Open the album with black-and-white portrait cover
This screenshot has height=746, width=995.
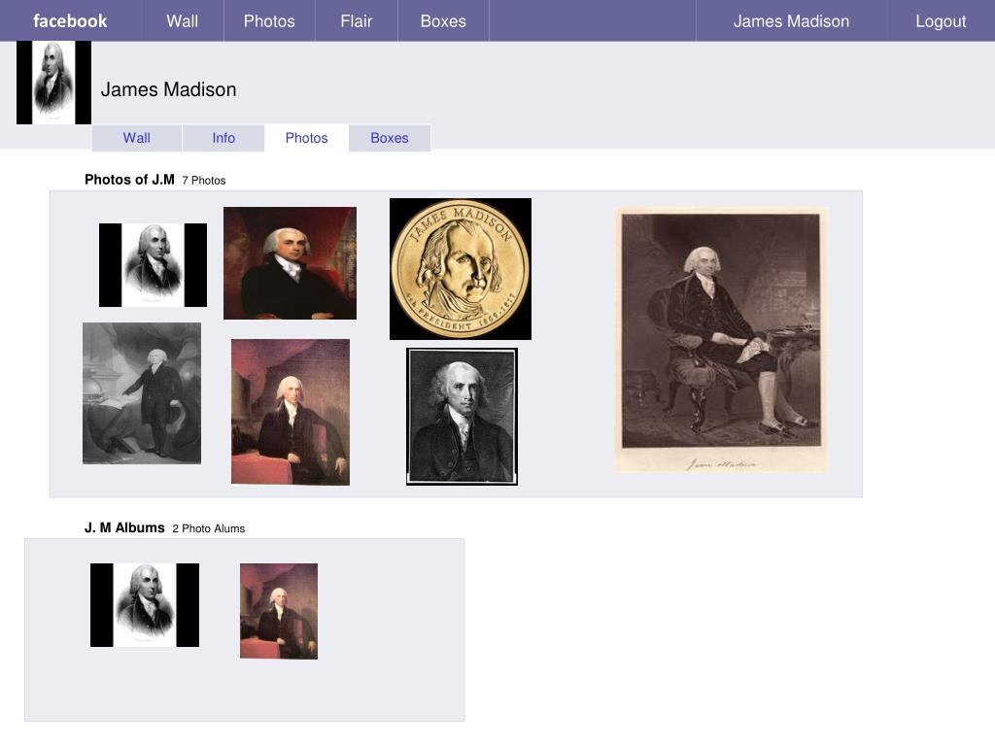coord(145,605)
